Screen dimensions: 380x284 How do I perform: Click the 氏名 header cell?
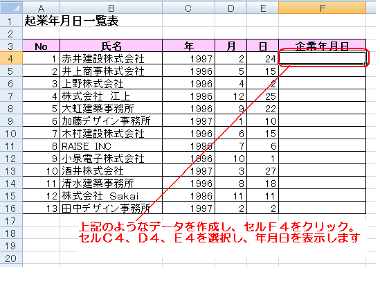click(x=111, y=46)
